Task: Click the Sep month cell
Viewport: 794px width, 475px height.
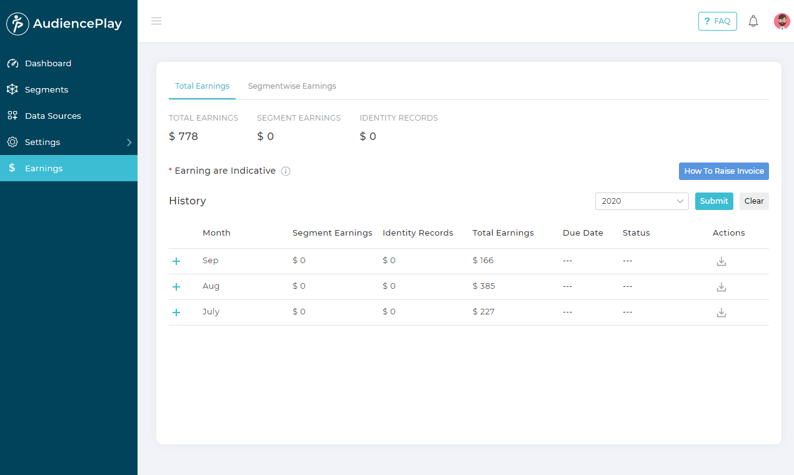Action: point(210,261)
